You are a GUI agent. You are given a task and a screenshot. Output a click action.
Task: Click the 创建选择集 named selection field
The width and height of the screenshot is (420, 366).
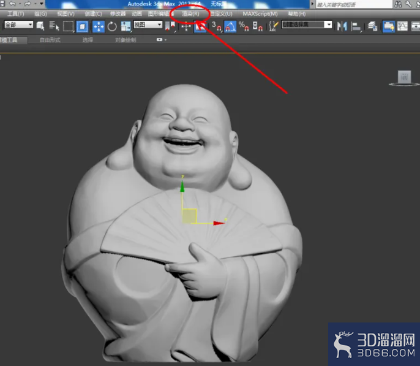coord(302,25)
